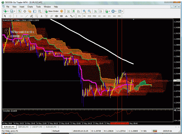Select the Ellipse shape tool

pos(56,16)
